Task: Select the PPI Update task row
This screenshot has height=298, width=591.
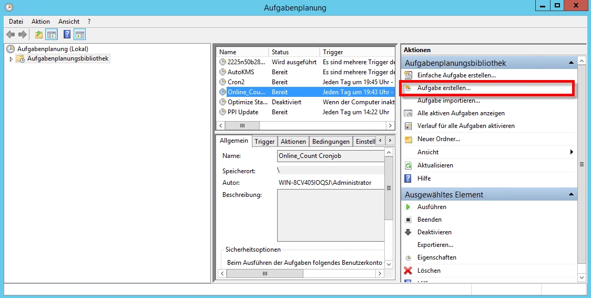Action: point(243,112)
